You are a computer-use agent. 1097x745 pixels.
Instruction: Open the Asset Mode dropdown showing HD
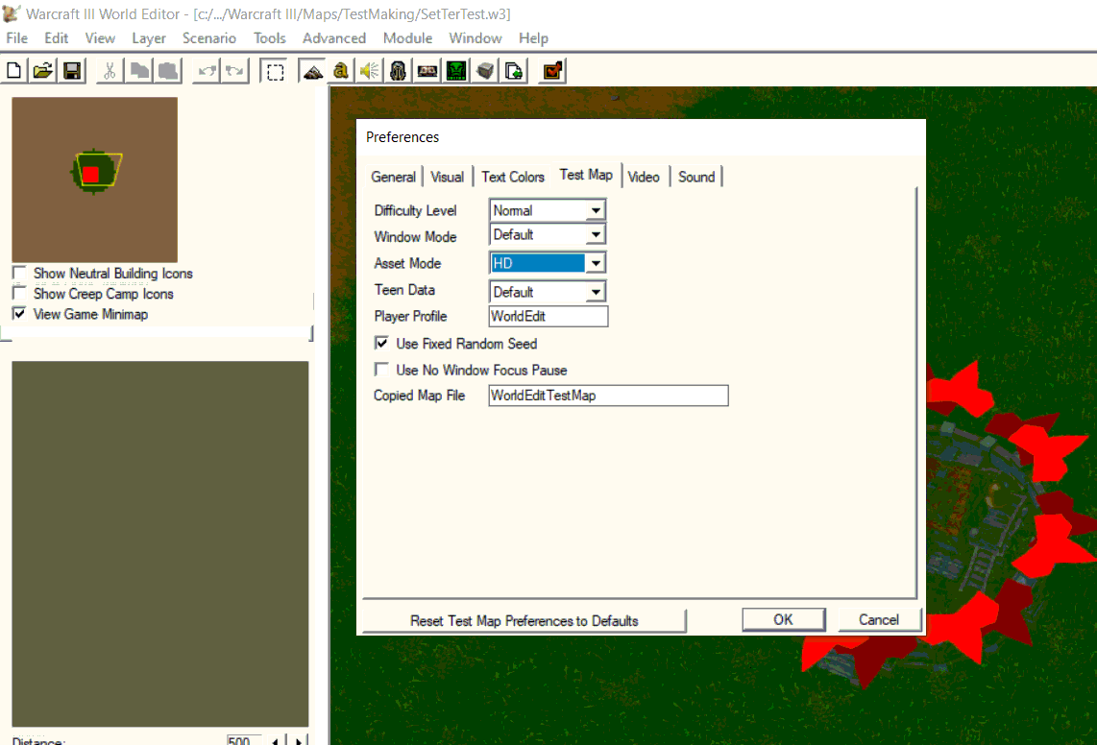[x=596, y=263]
